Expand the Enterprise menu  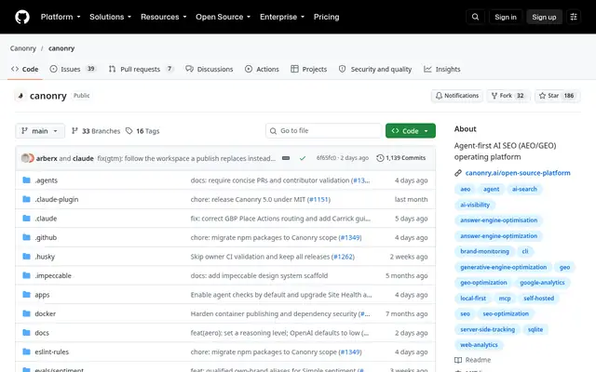282,17
